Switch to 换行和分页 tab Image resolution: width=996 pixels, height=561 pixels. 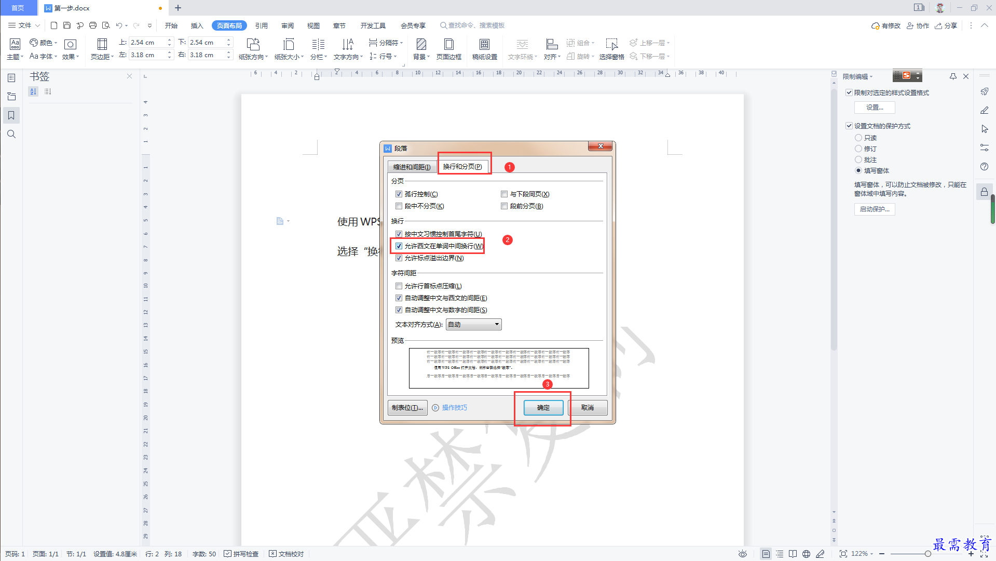(x=462, y=166)
